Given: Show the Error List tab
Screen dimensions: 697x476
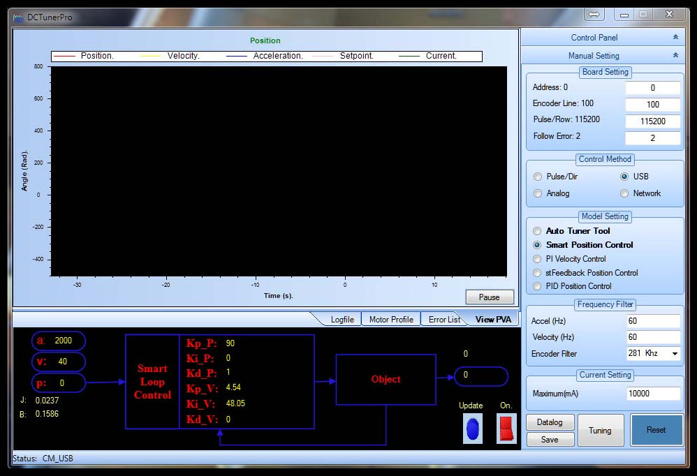Looking at the screenshot, I should (x=444, y=319).
